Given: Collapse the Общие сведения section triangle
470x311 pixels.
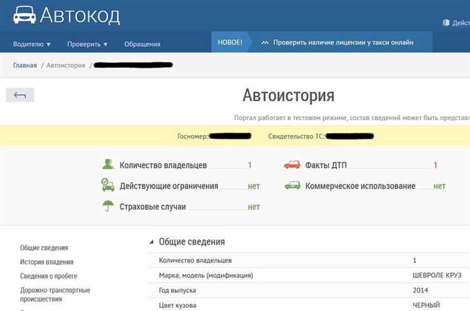Looking at the screenshot, I should pos(152,242).
